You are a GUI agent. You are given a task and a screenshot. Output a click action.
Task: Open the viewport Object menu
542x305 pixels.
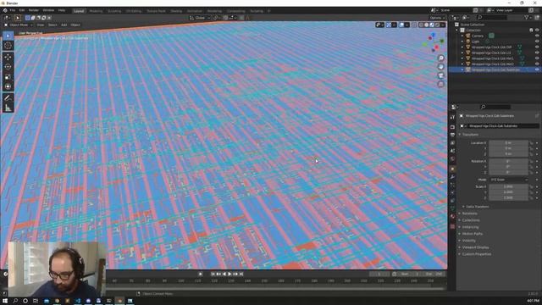point(75,25)
